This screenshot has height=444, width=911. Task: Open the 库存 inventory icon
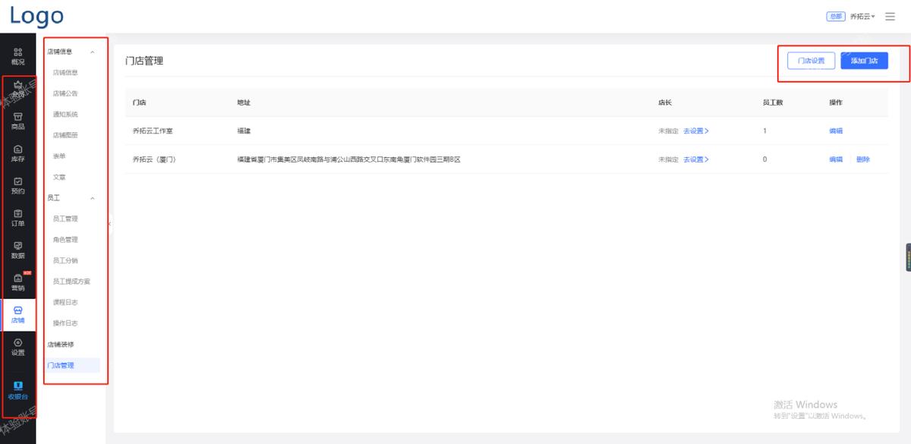[x=18, y=154]
